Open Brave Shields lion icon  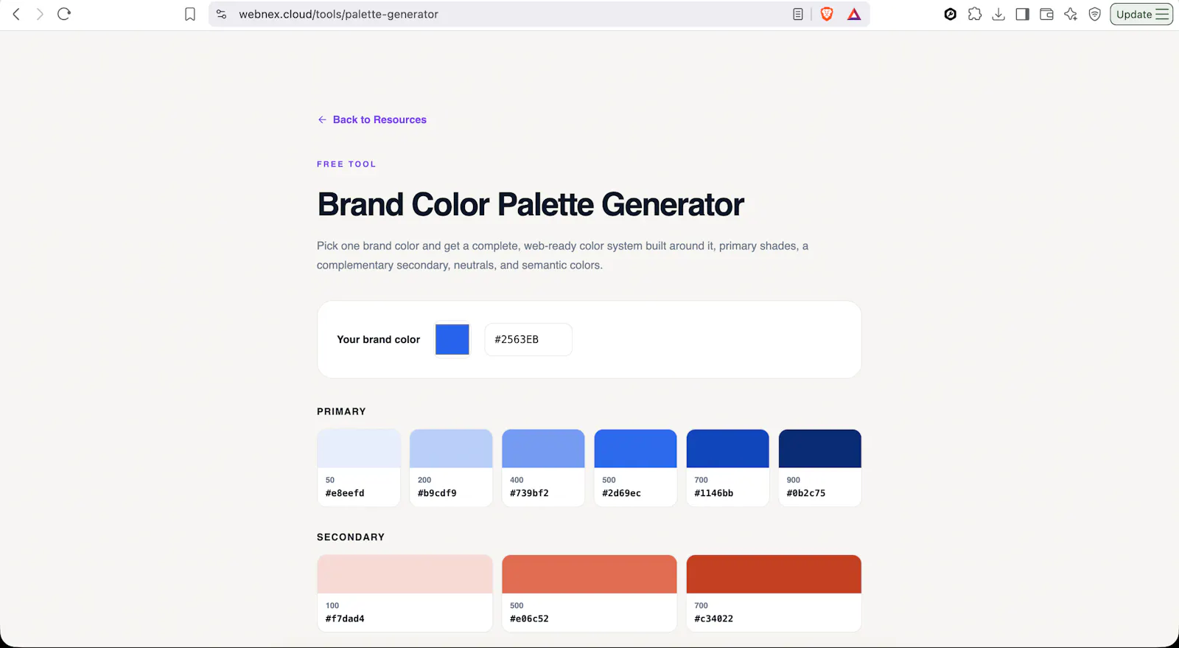[827, 14]
